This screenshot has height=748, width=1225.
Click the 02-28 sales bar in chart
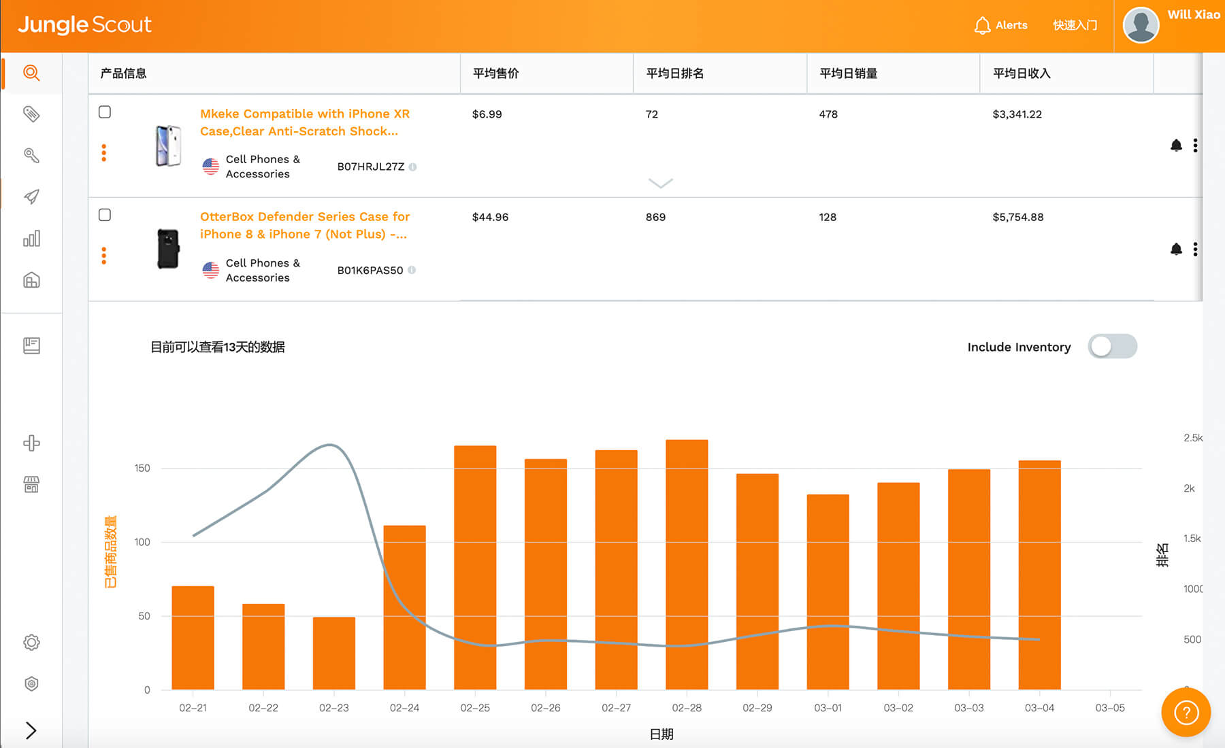(687, 564)
